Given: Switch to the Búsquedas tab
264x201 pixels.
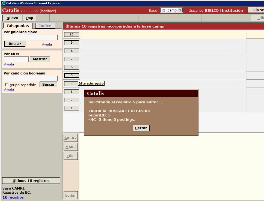Looking at the screenshot, I should [x=18, y=26].
